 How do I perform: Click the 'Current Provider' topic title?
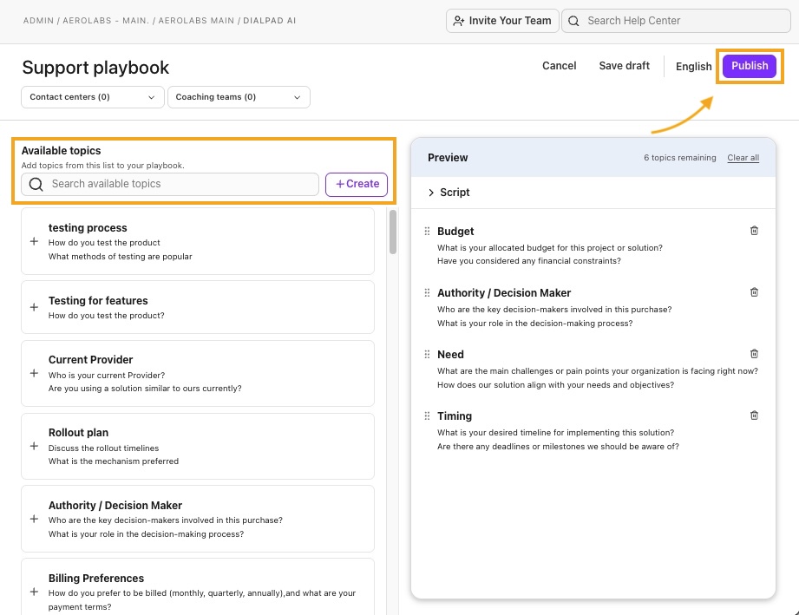pyautogui.click(x=91, y=360)
